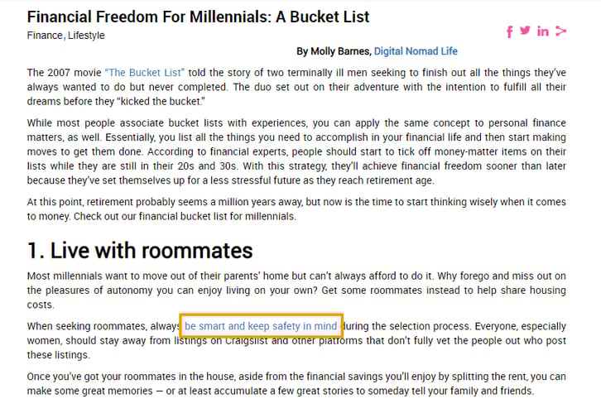Image resolution: width=601 pixels, height=408 pixels.
Task: Click the LinkedIn share icon
Action: (543, 31)
